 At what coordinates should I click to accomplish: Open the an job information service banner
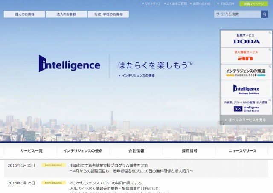pyautogui.click(x=246, y=56)
